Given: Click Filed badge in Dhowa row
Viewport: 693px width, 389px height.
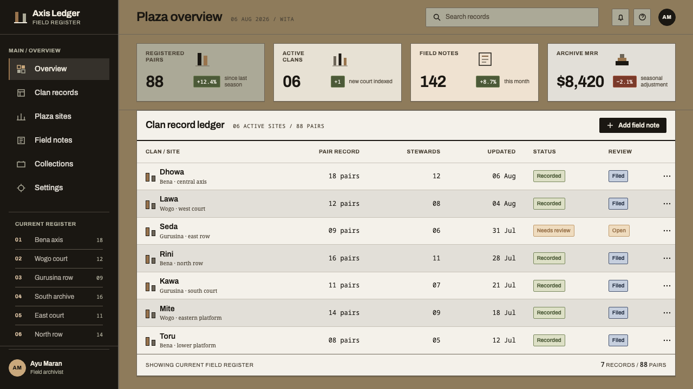Looking at the screenshot, I should 618,176.
